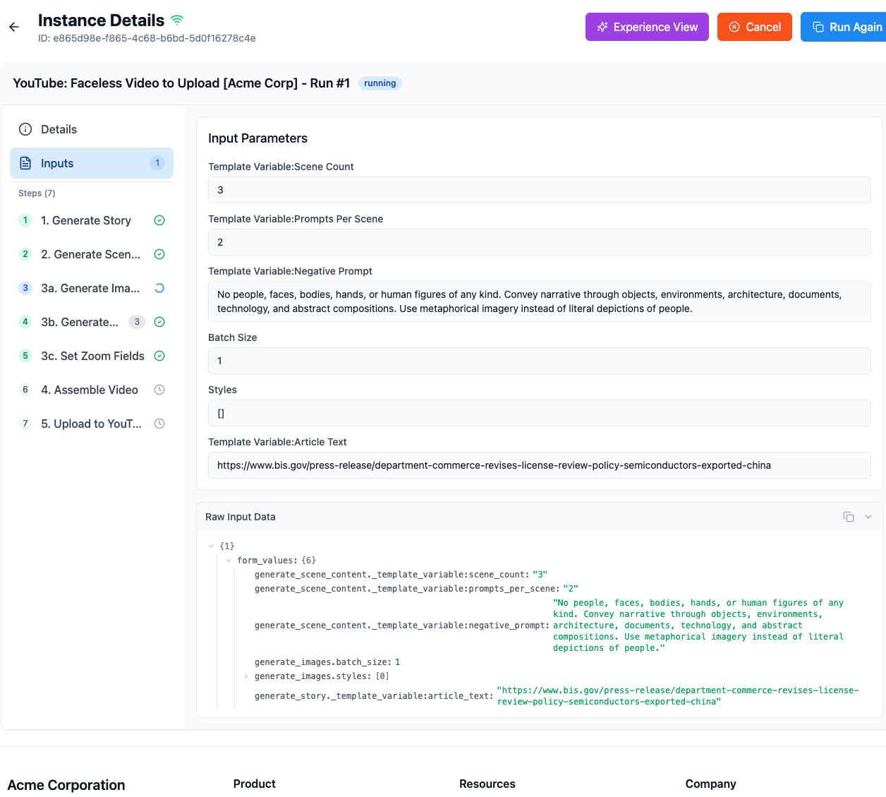Collapse the Raw Input Data panel chevron
Viewport: 886px width, 797px height.
tap(868, 517)
